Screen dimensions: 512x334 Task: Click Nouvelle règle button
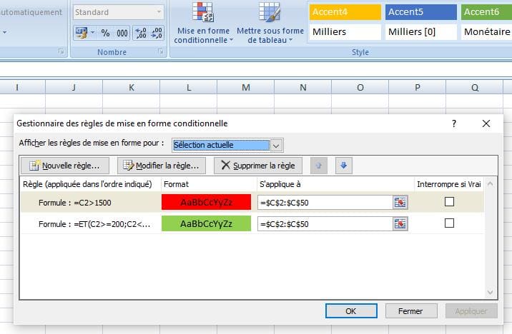tap(65, 166)
